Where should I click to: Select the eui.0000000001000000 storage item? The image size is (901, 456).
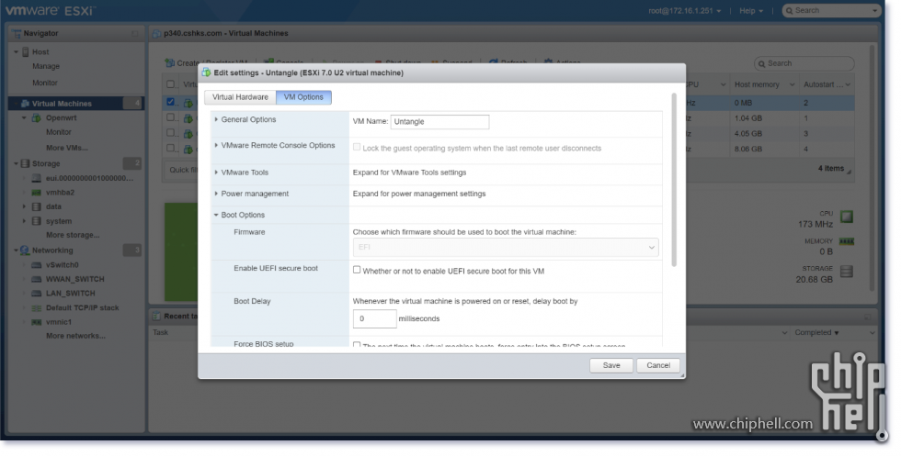(x=89, y=178)
